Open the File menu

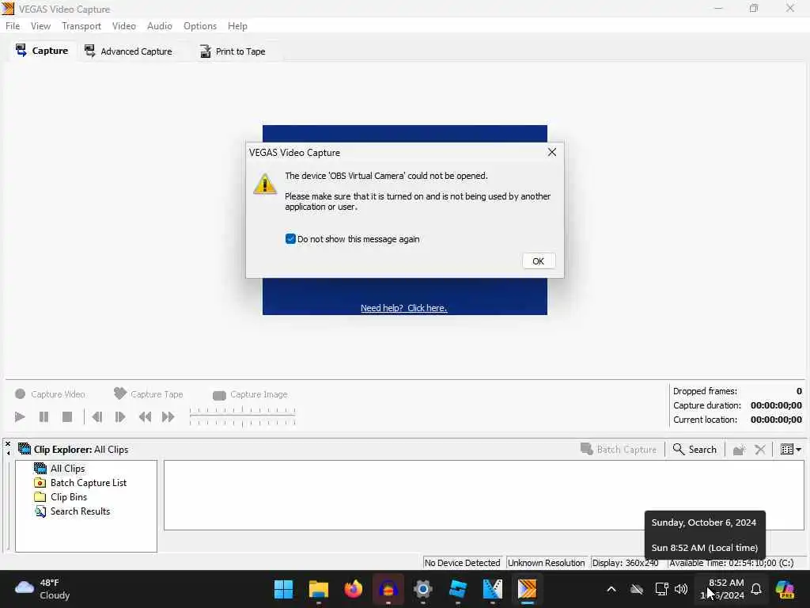13,26
